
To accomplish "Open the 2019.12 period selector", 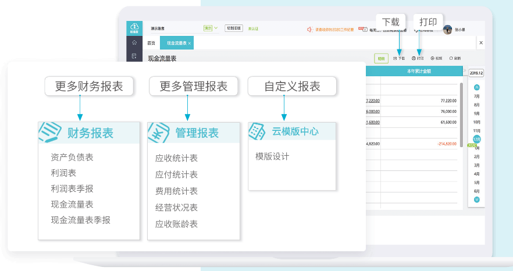I will 476,73.
